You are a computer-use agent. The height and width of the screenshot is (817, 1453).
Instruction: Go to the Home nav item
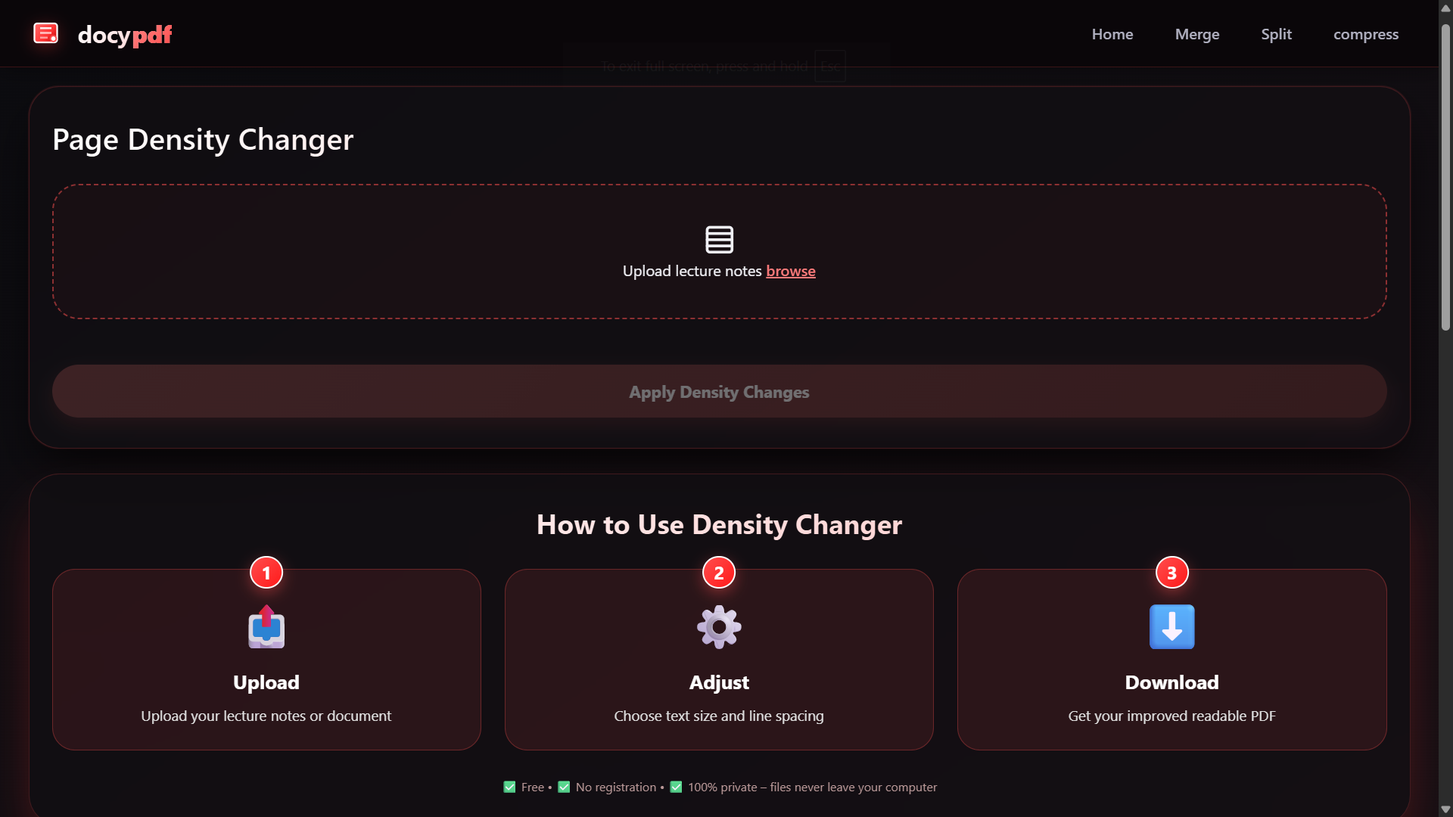1112,34
